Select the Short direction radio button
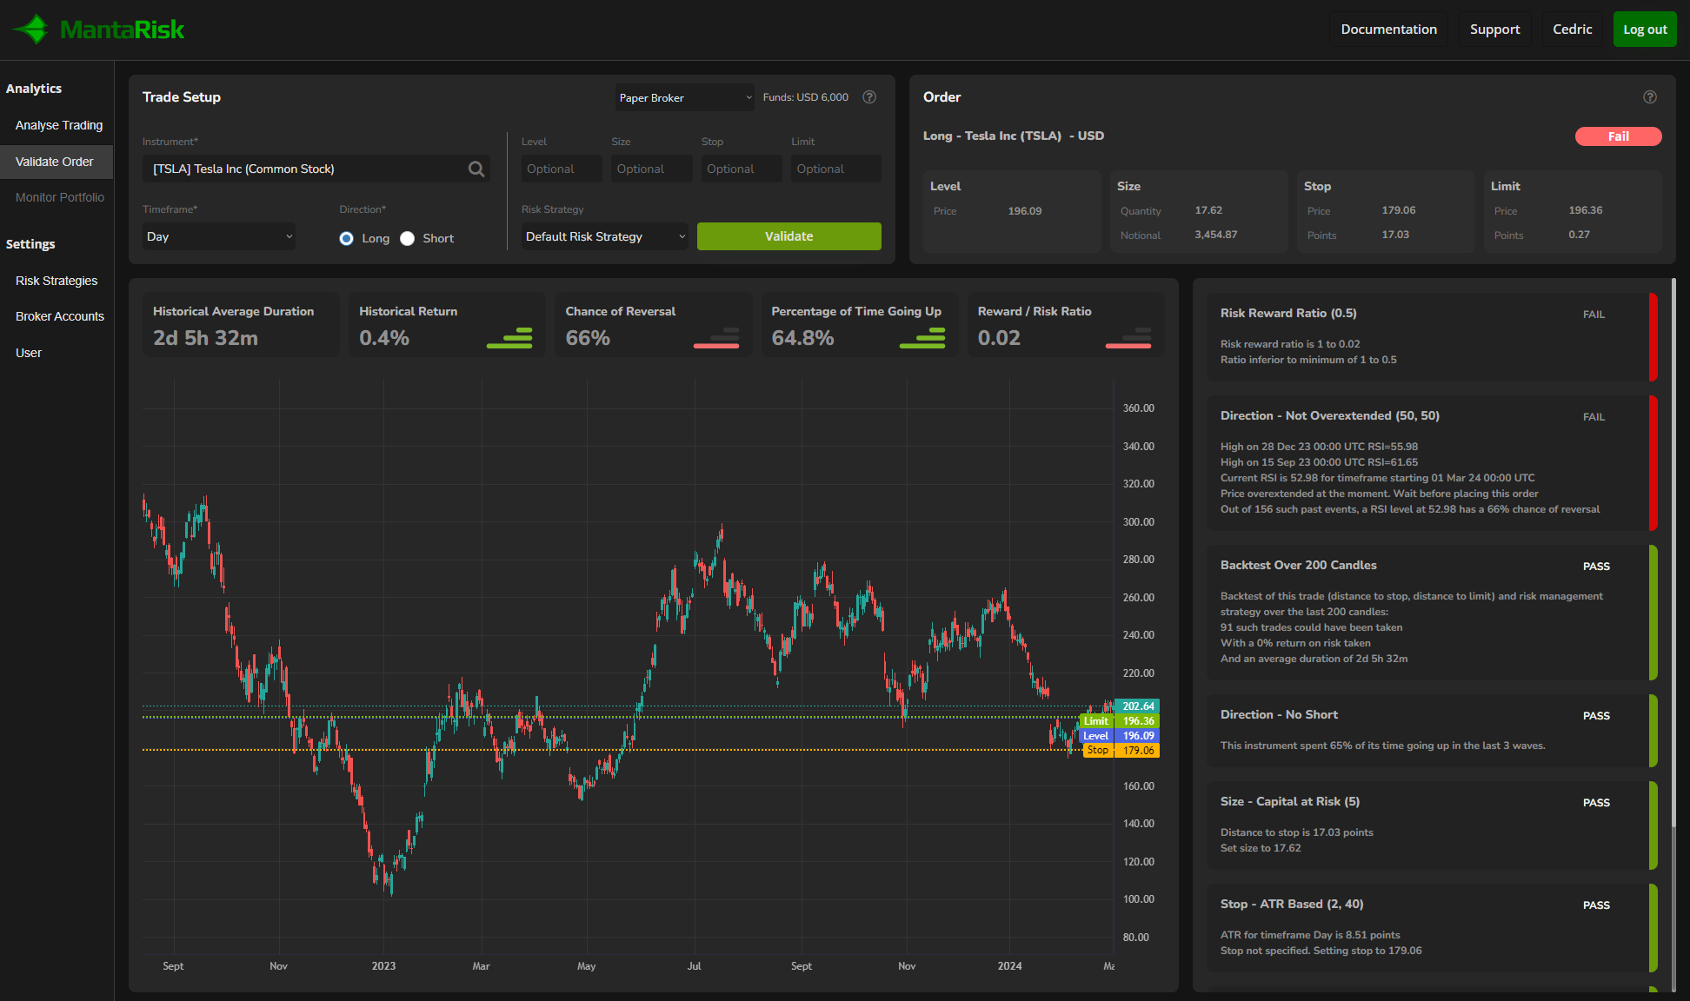The image size is (1690, 1001). tap(408, 238)
